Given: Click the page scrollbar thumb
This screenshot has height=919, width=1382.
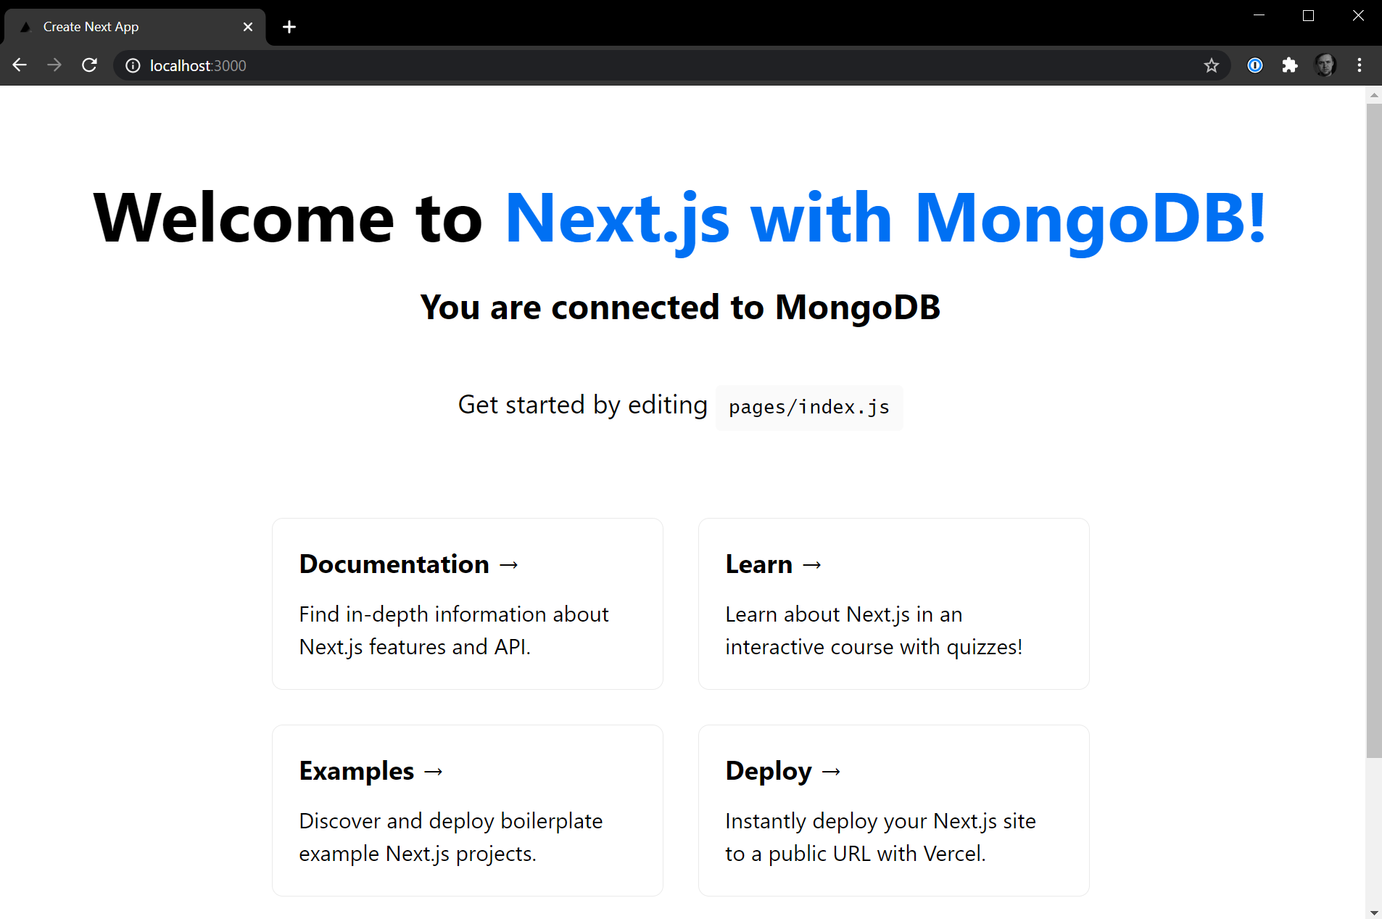Looking at the screenshot, I should [1373, 431].
